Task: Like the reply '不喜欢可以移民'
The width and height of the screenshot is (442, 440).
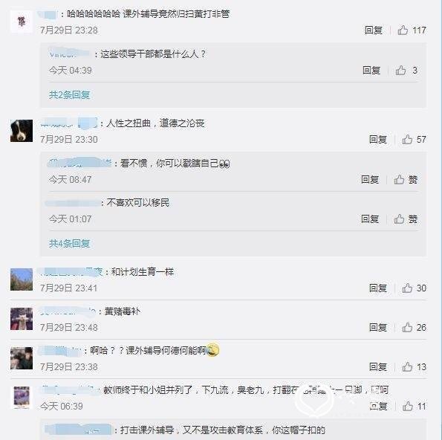Action: pyautogui.click(x=399, y=219)
